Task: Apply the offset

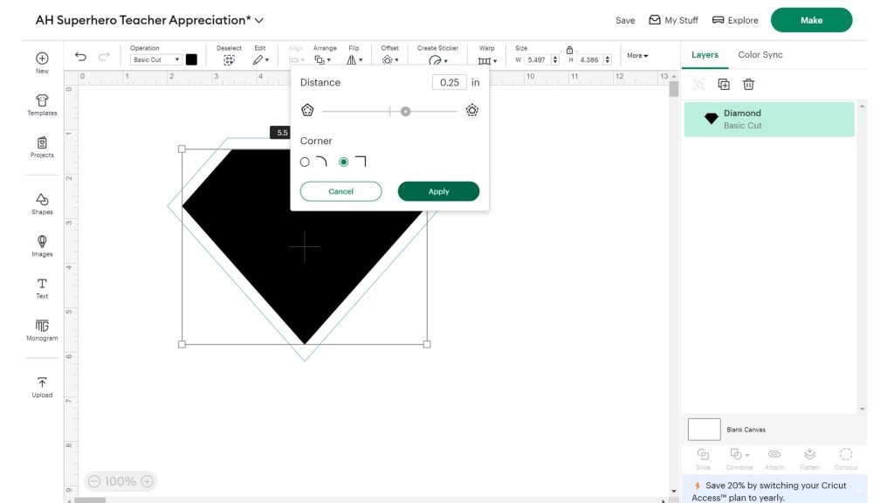Action: click(438, 191)
